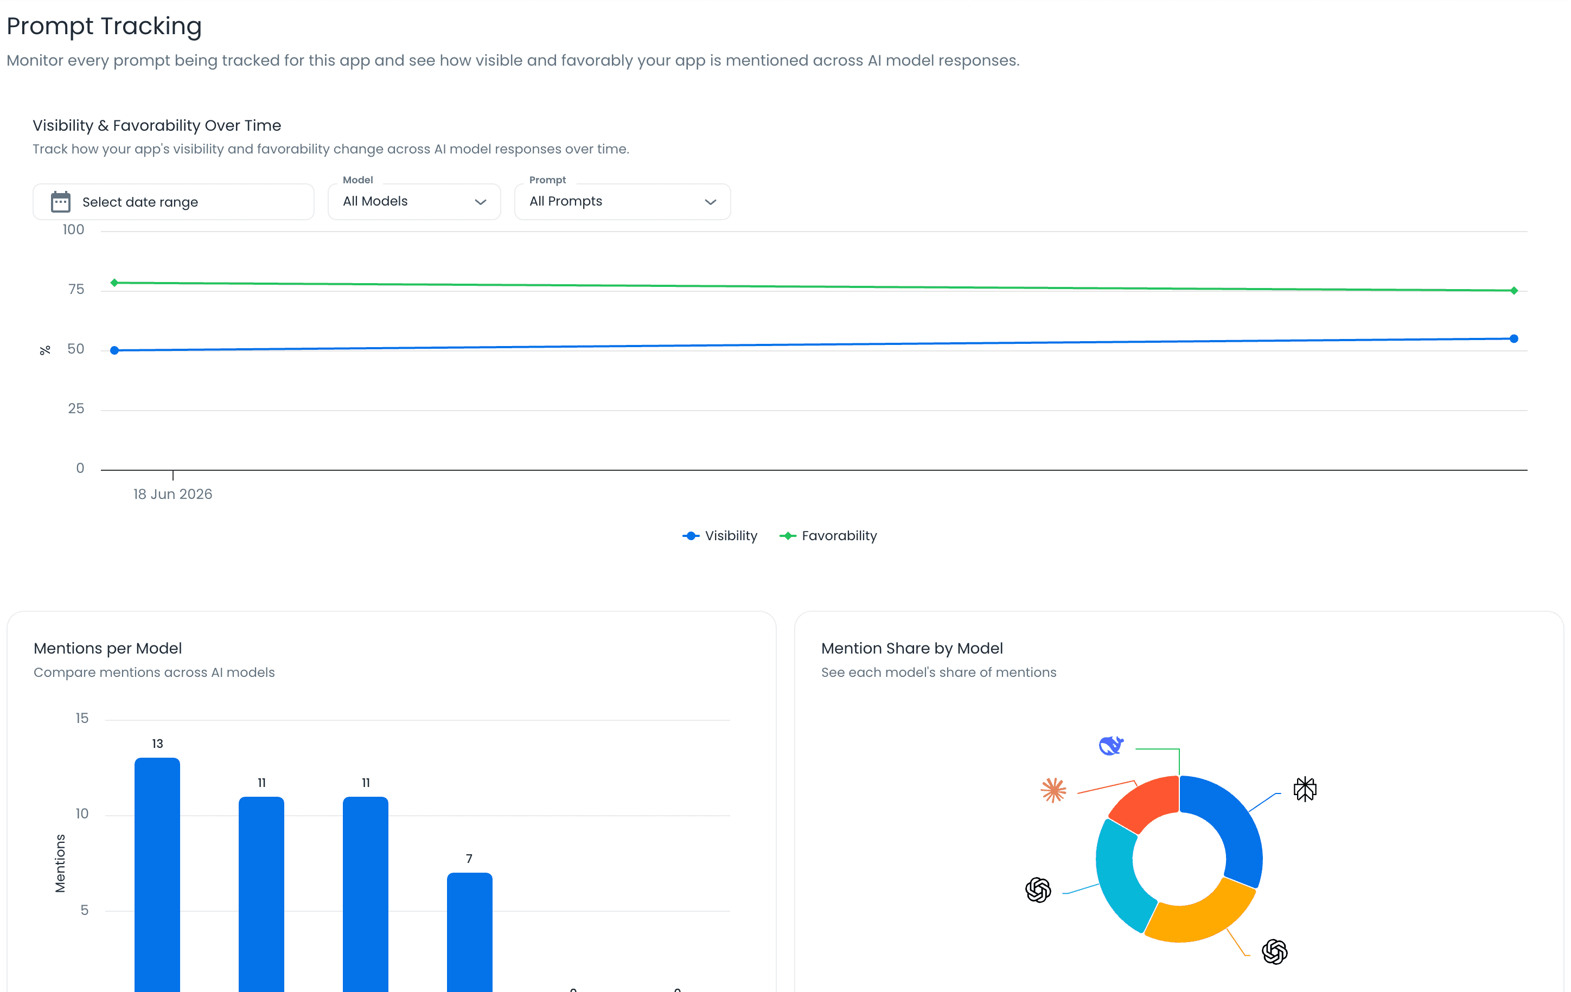Toggle the Visibility series in chart legend
The image size is (1571, 992).
pos(720,536)
